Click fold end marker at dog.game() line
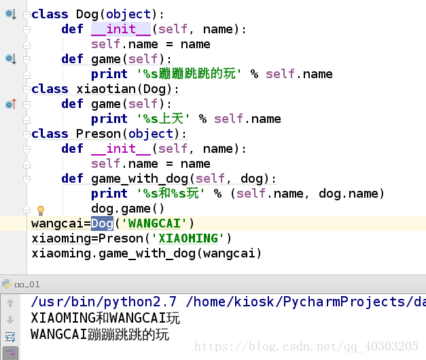426x360 pixels. [26, 209]
